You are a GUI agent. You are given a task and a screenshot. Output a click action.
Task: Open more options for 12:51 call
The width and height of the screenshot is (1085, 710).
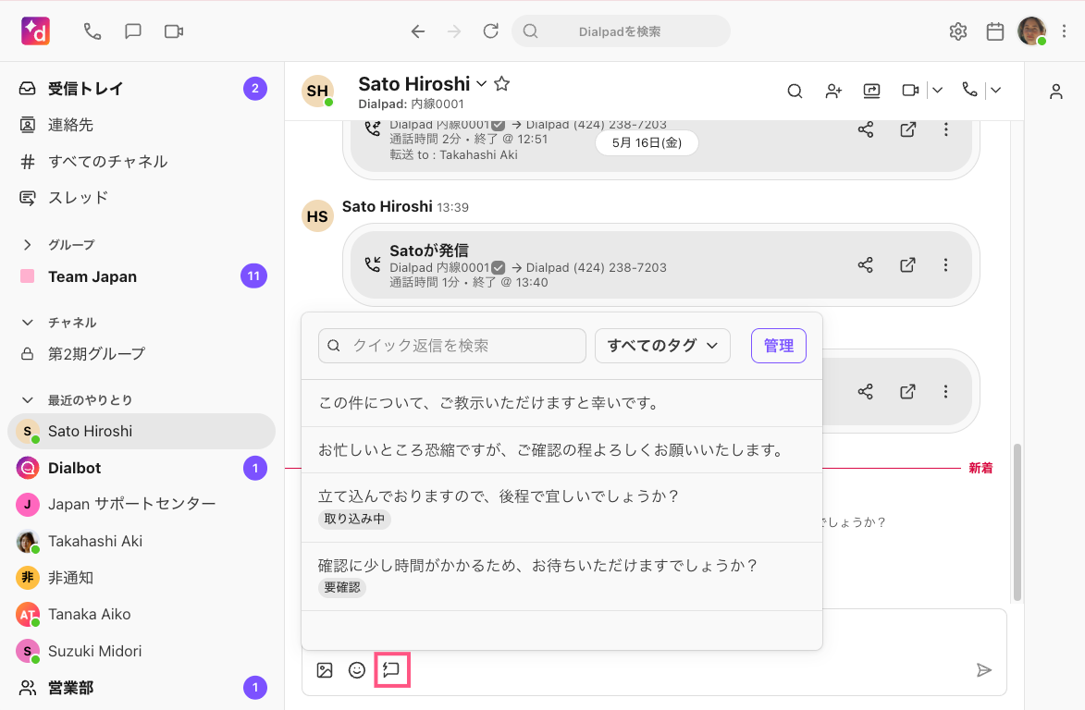pyautogui.click(x=946, y=129)
